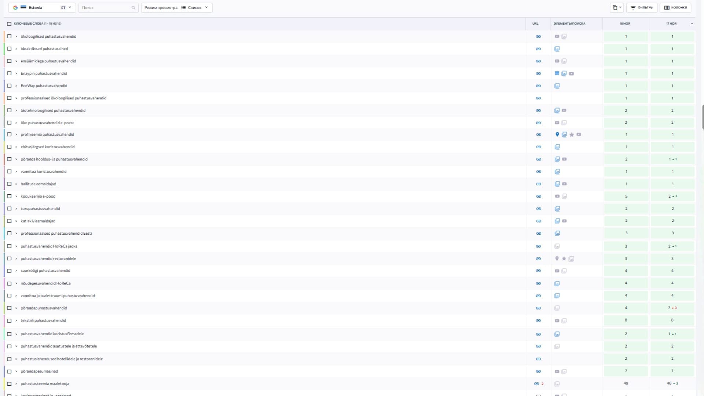
Task: Click map pin icon in profikeemia puhastusvahendid row
Action: point(557,135)
